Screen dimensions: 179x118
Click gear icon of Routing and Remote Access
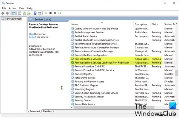(72, 81)
